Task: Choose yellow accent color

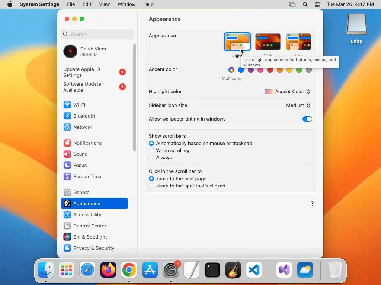Action: (289, 70)
